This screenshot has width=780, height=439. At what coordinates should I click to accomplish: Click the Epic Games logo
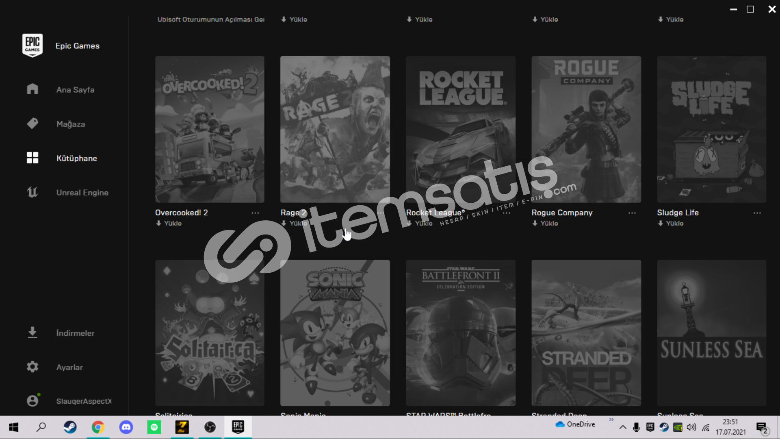tap(32, 45)
